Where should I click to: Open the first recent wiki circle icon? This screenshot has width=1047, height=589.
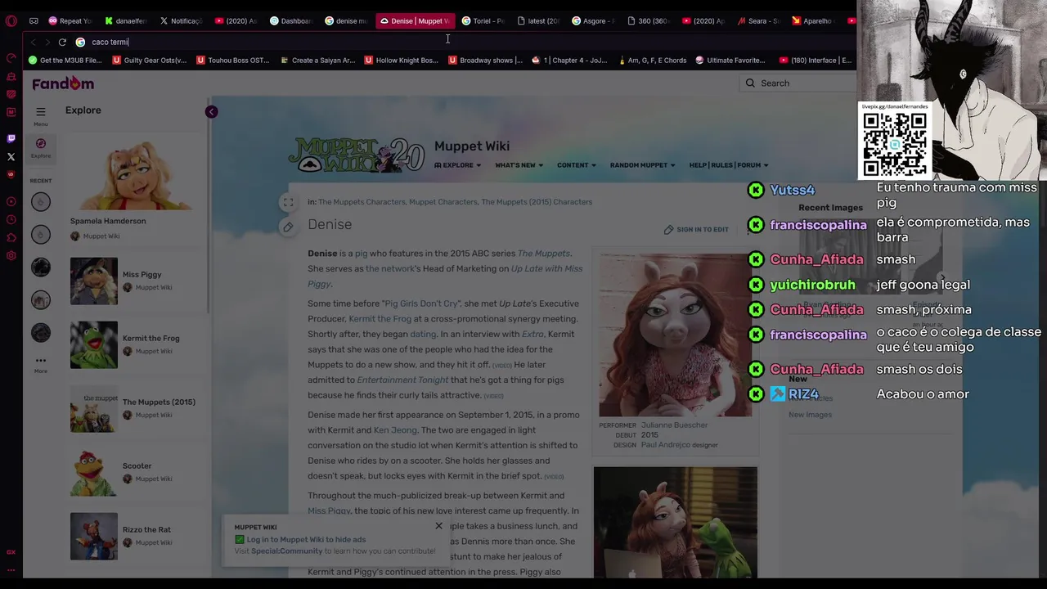[40, 201]
